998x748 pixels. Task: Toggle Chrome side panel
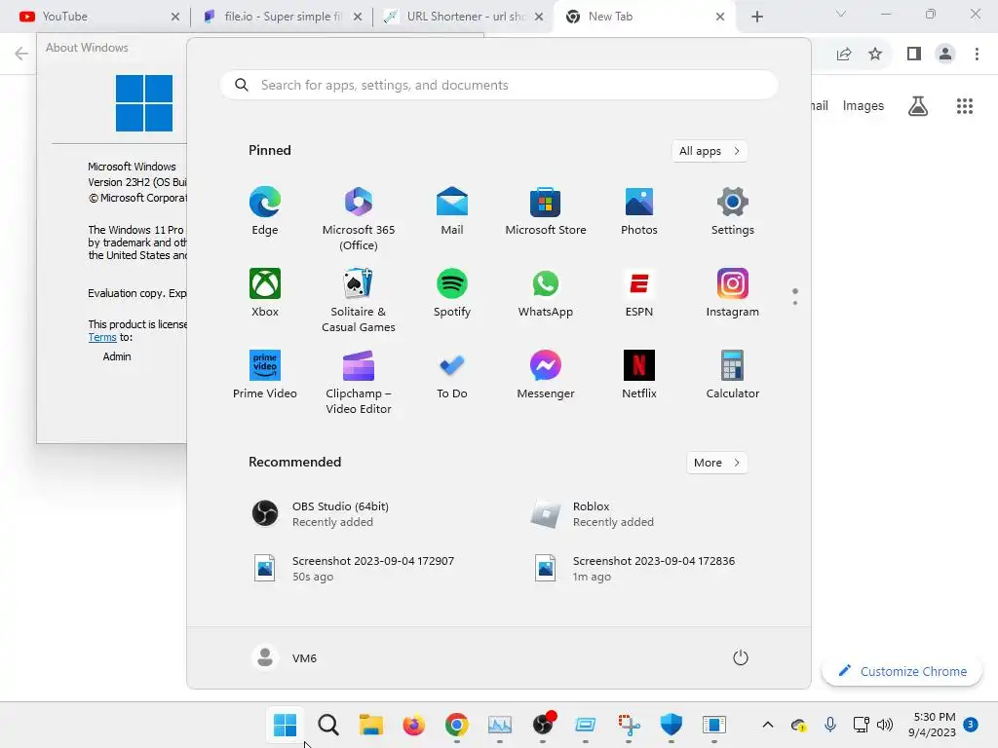[x=914, y=55]
